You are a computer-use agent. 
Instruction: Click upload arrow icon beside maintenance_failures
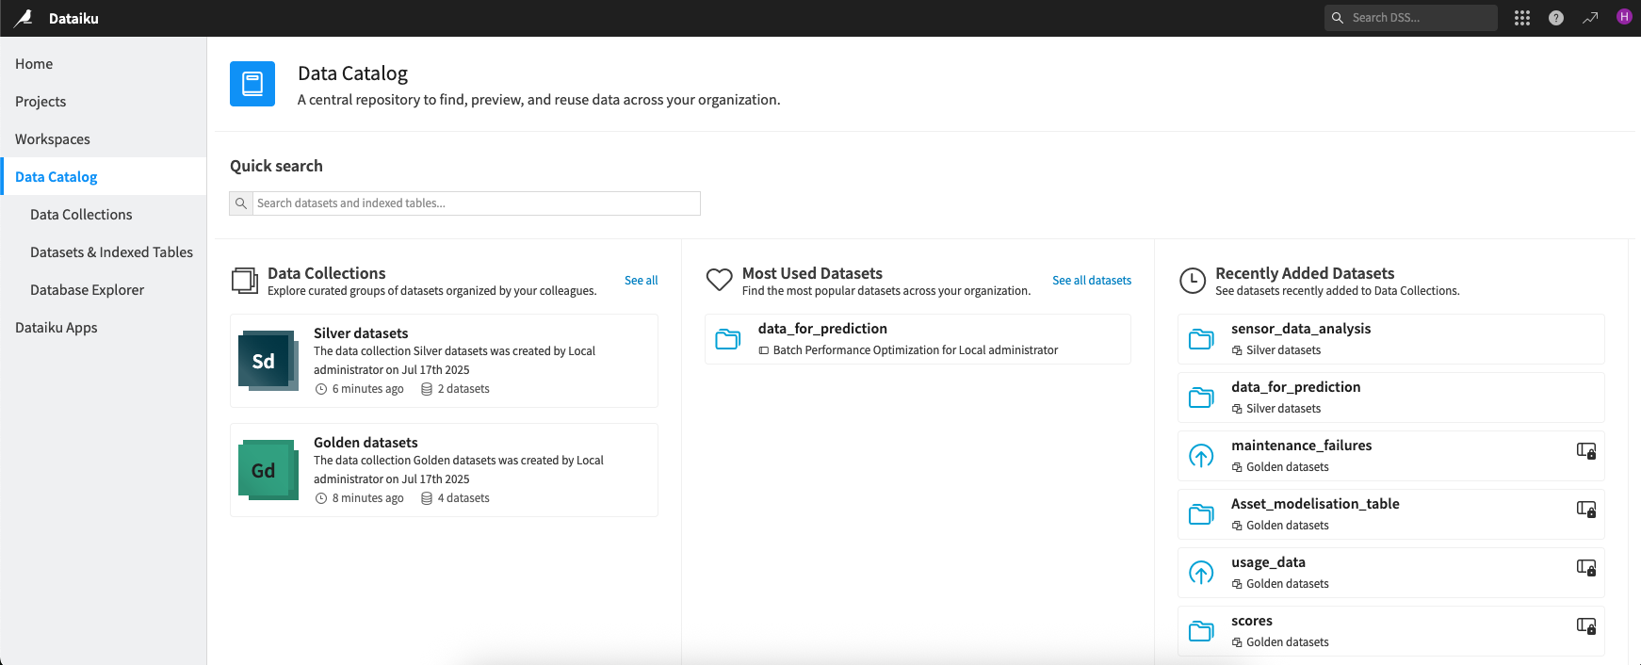[x=1201, y=456]
